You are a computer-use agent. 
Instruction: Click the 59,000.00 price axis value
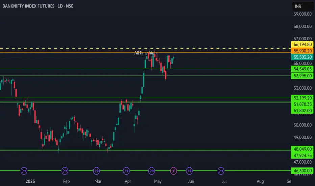[302, 14]
